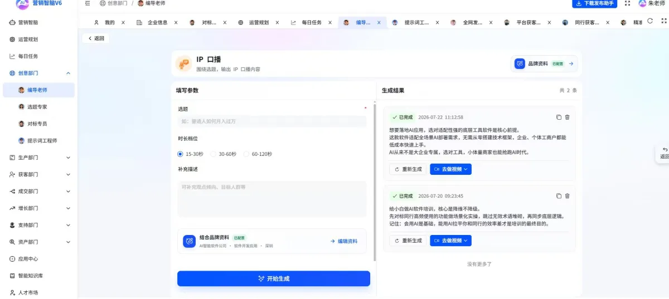
Task: Click the 营销智脑V6 logo
Action: 22,4
